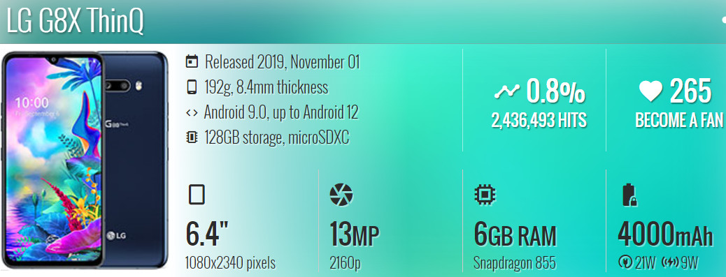Open the 2,436,493 HITS popularity stat
Viewport: 726px width, 277px height.
539,121
